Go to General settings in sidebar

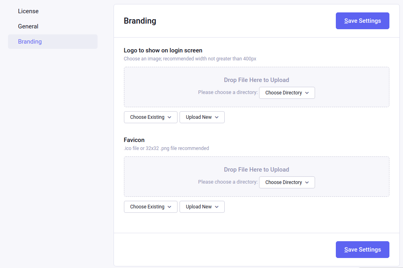tap(28, 26)
